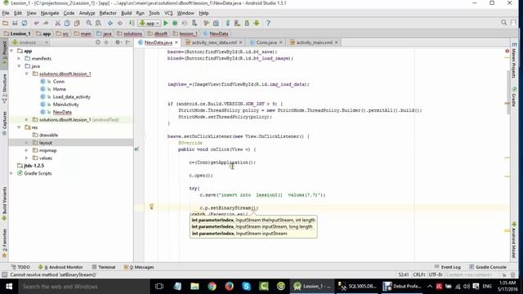The width and height of the screenshot is (523, 294).
Task: Open Chrome from the taskbar
Action: tap(212, 287)
